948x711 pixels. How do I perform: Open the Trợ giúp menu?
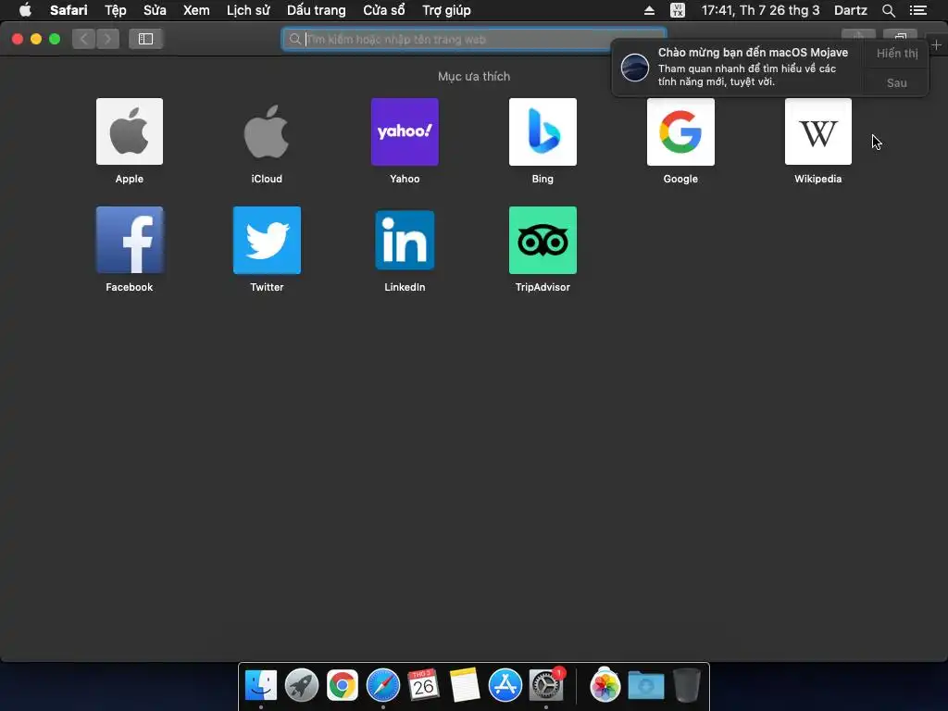pyautogui.click(x=446, y=10)
